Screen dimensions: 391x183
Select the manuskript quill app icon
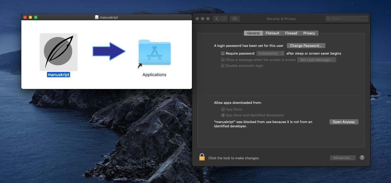[x=59, y=52]
